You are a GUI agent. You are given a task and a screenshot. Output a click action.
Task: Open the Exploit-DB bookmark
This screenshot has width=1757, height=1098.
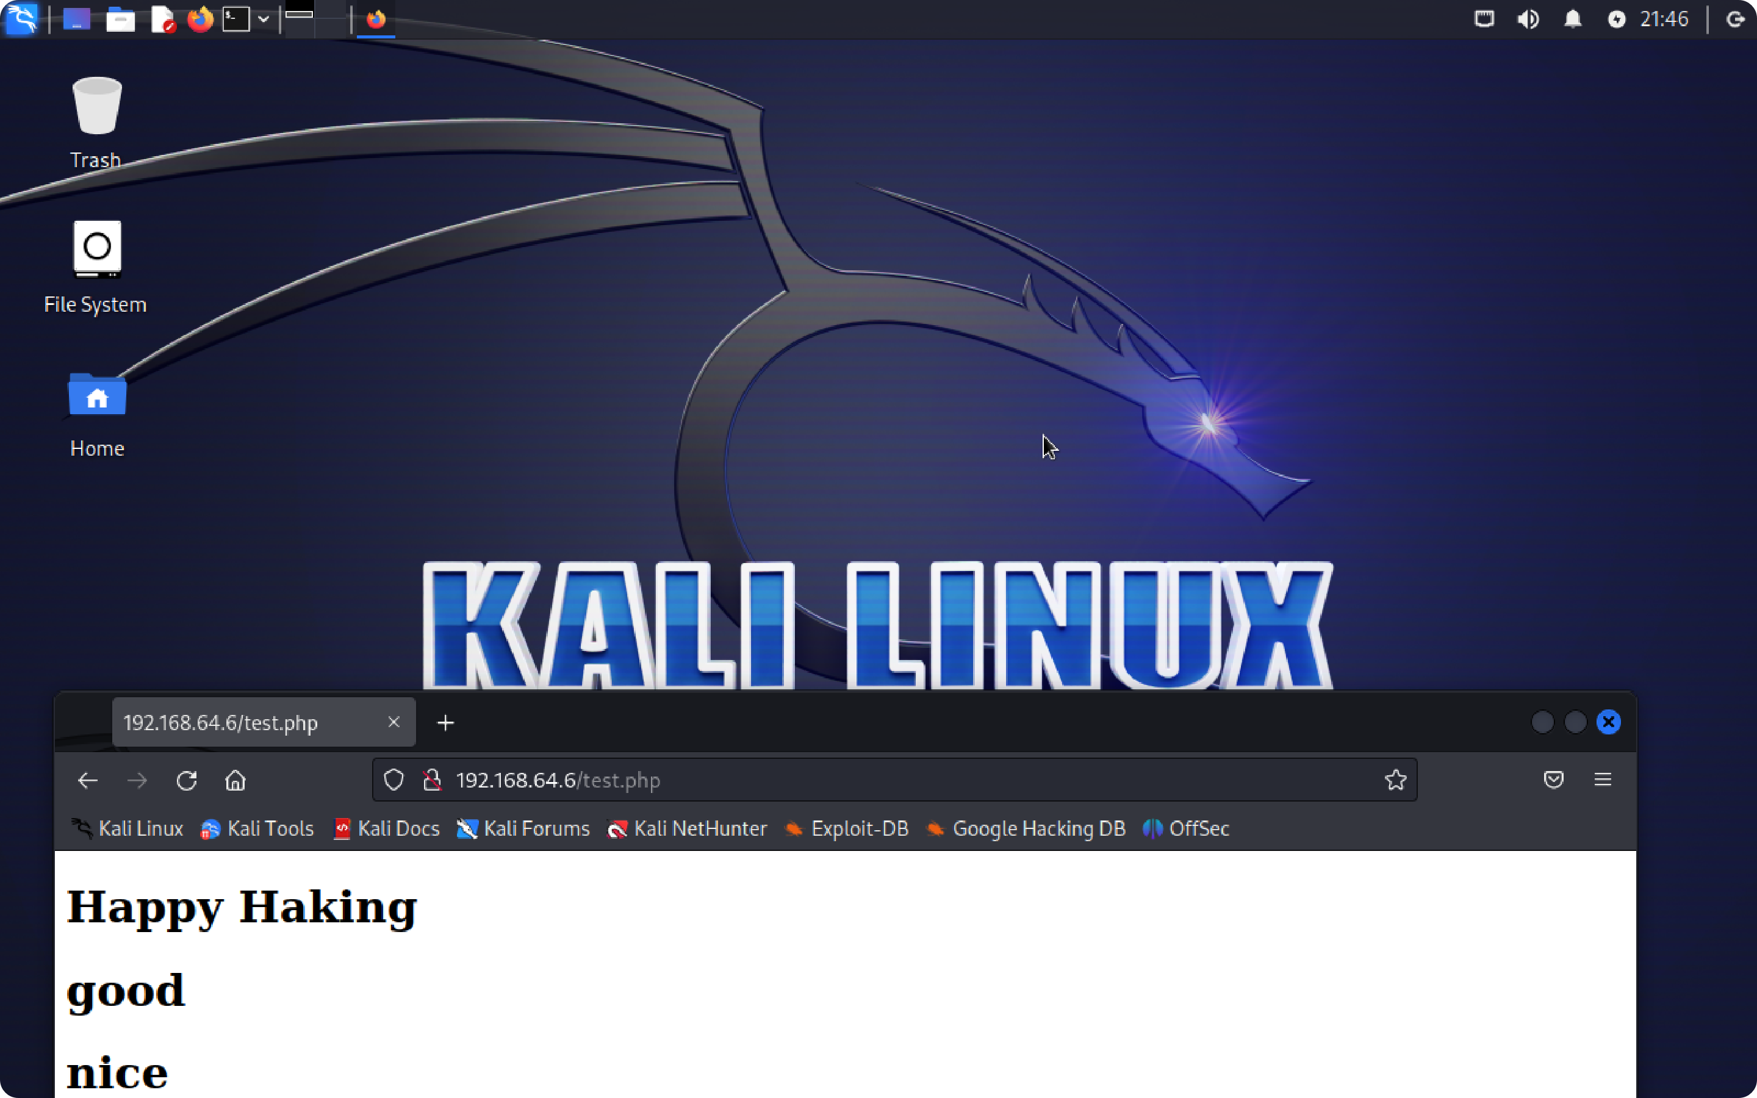(x=846, y=828)
